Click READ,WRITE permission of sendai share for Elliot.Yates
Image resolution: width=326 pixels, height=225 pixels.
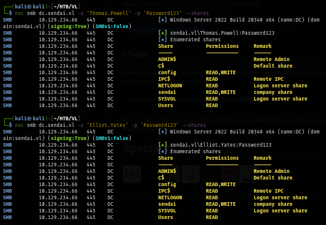click(221, 204)
